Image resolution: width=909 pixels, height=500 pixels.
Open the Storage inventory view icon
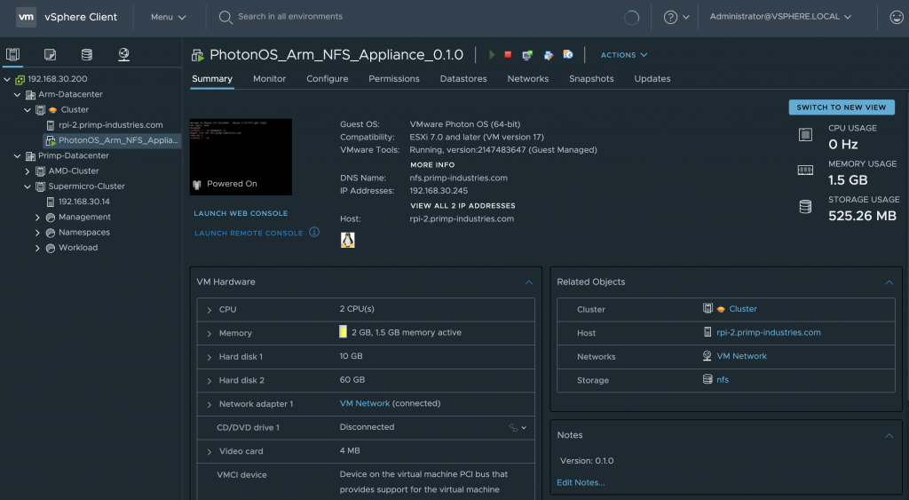point(86,55)
